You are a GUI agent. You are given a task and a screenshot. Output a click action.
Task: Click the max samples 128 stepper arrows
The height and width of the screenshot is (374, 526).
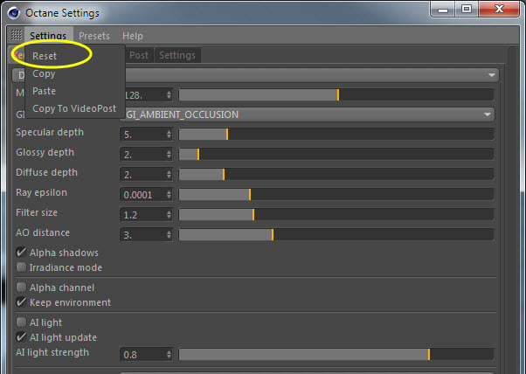pos(169,95)
